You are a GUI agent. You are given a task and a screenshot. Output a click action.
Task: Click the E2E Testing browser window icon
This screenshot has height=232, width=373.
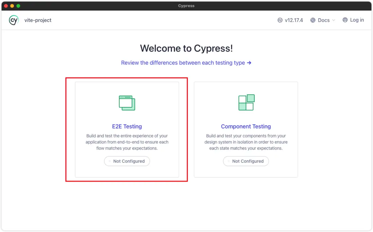[x=127, y=103]
